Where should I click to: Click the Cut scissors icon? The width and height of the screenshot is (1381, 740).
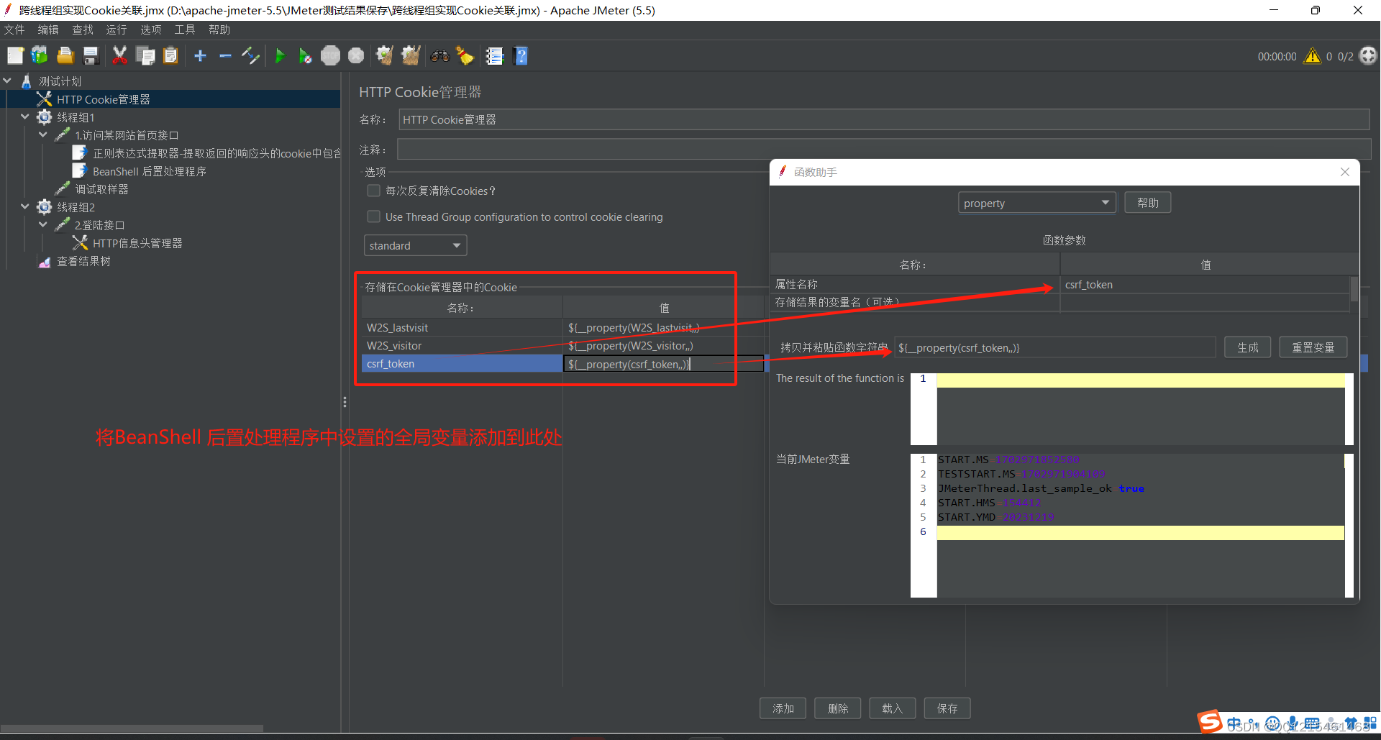[x=119, y=56]
